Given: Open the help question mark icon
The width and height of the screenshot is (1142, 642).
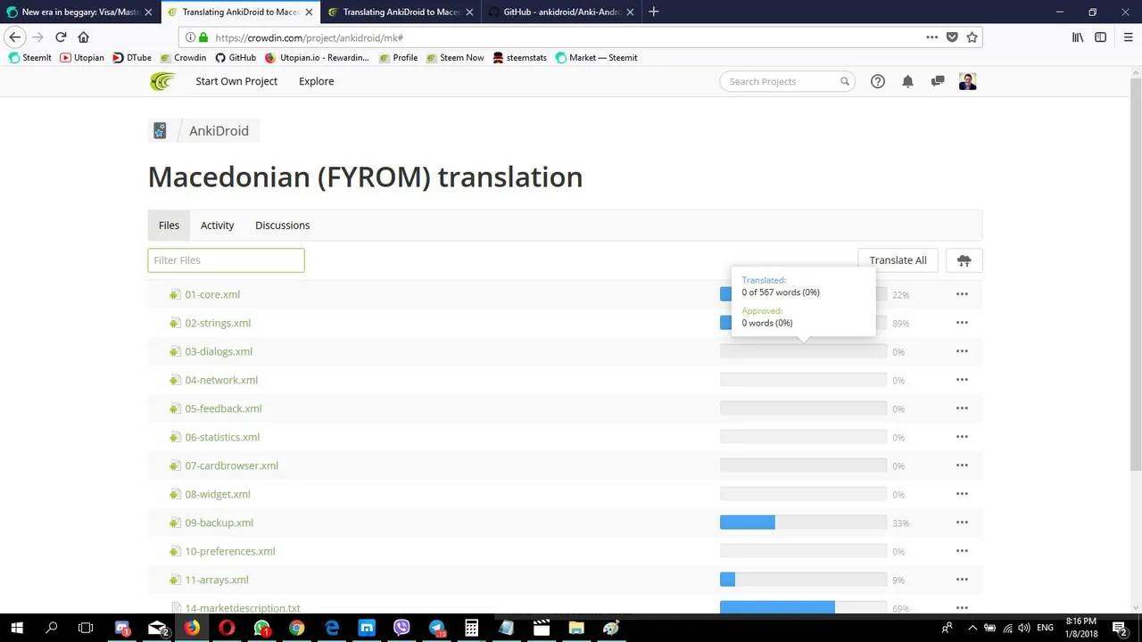Looking at the screenshot, I should pyautogui.click(x=878, y=81).
